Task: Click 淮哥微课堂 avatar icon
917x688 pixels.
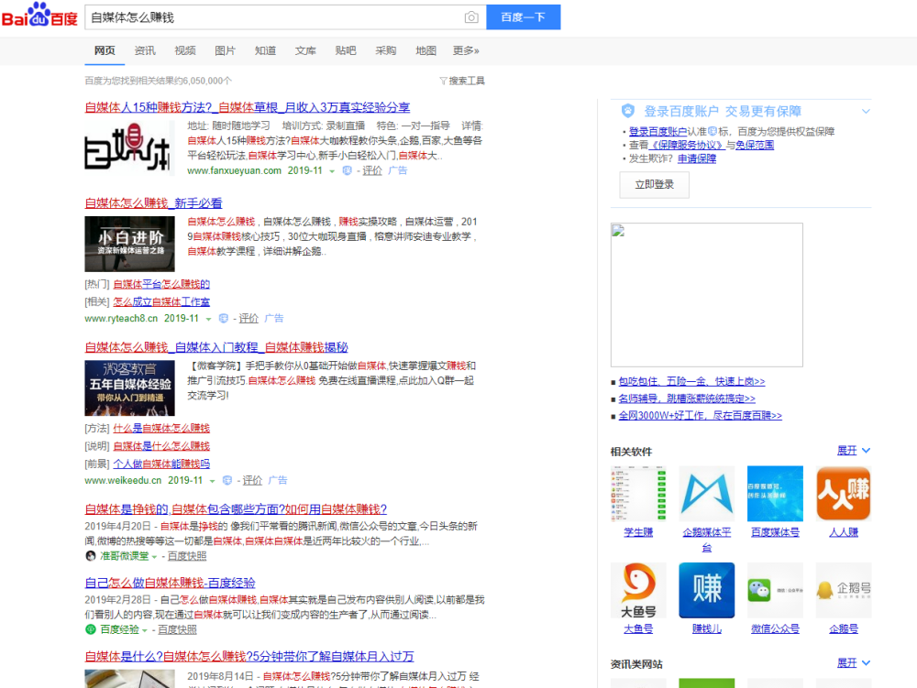Action: [x=90, y=556]
